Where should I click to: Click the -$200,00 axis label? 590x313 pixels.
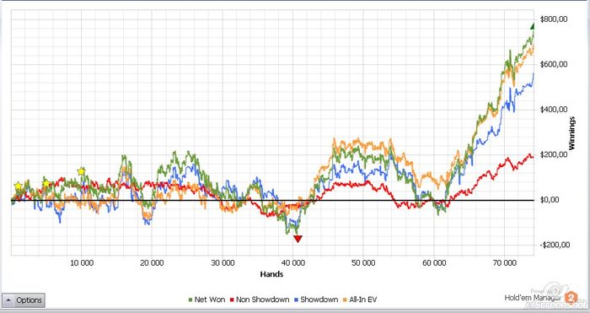[x=555, y=246]
